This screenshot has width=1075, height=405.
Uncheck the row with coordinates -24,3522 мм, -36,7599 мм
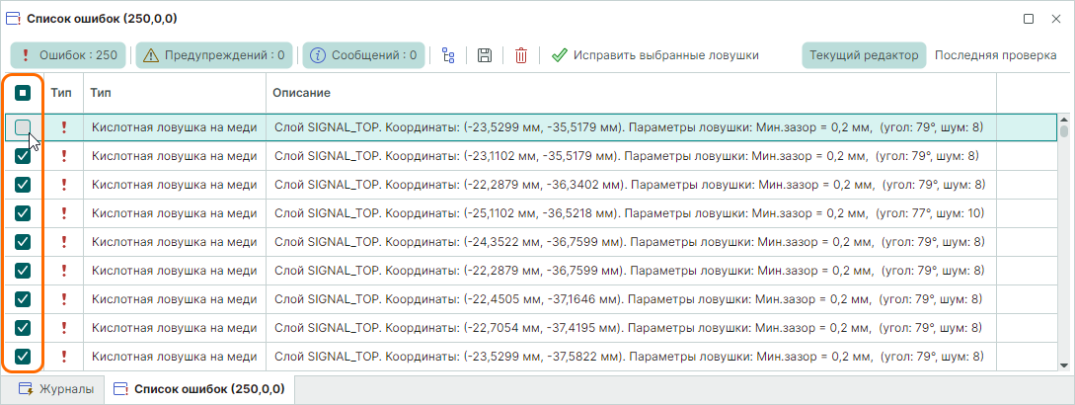[23, 242]
